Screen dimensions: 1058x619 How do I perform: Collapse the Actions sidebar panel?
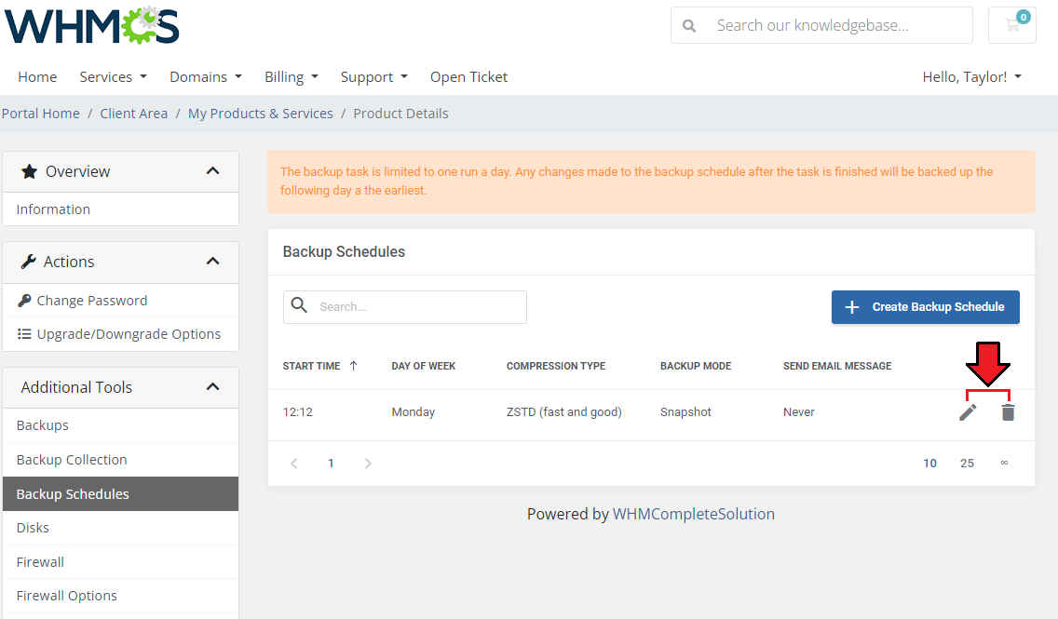212,262
